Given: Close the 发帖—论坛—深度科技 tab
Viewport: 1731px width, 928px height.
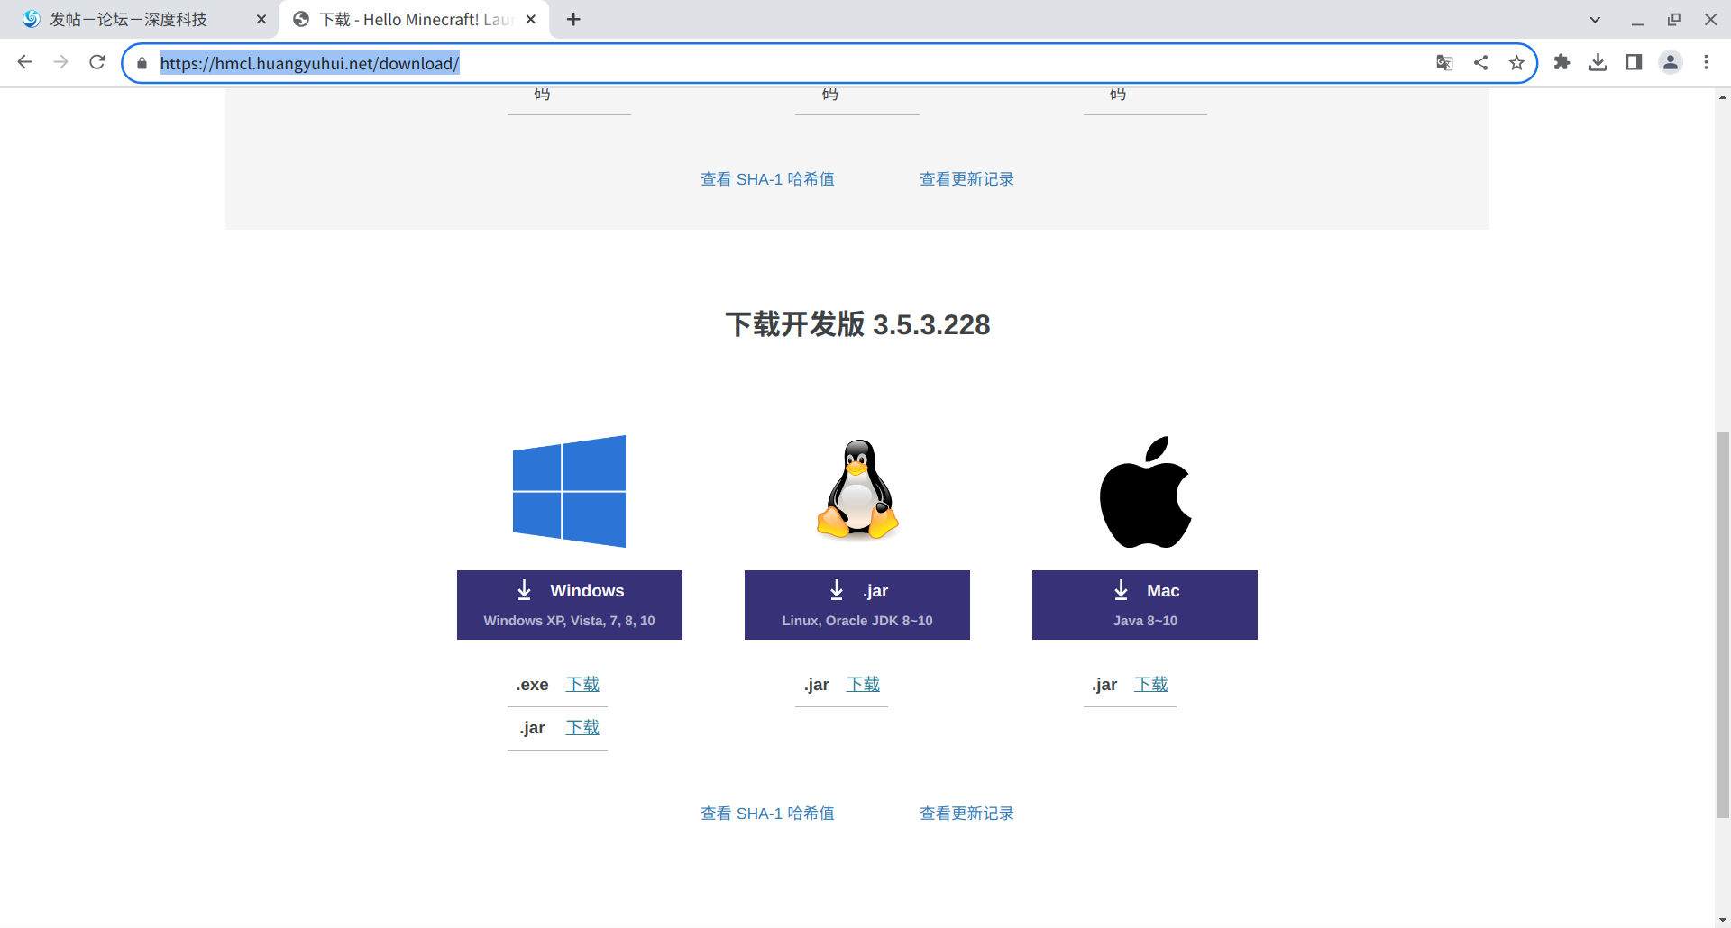Looking at the screenshot, I should [261, 19].
